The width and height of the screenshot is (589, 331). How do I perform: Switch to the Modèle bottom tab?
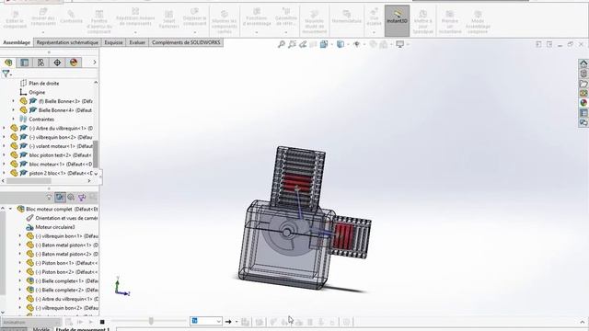coord(40,329)
